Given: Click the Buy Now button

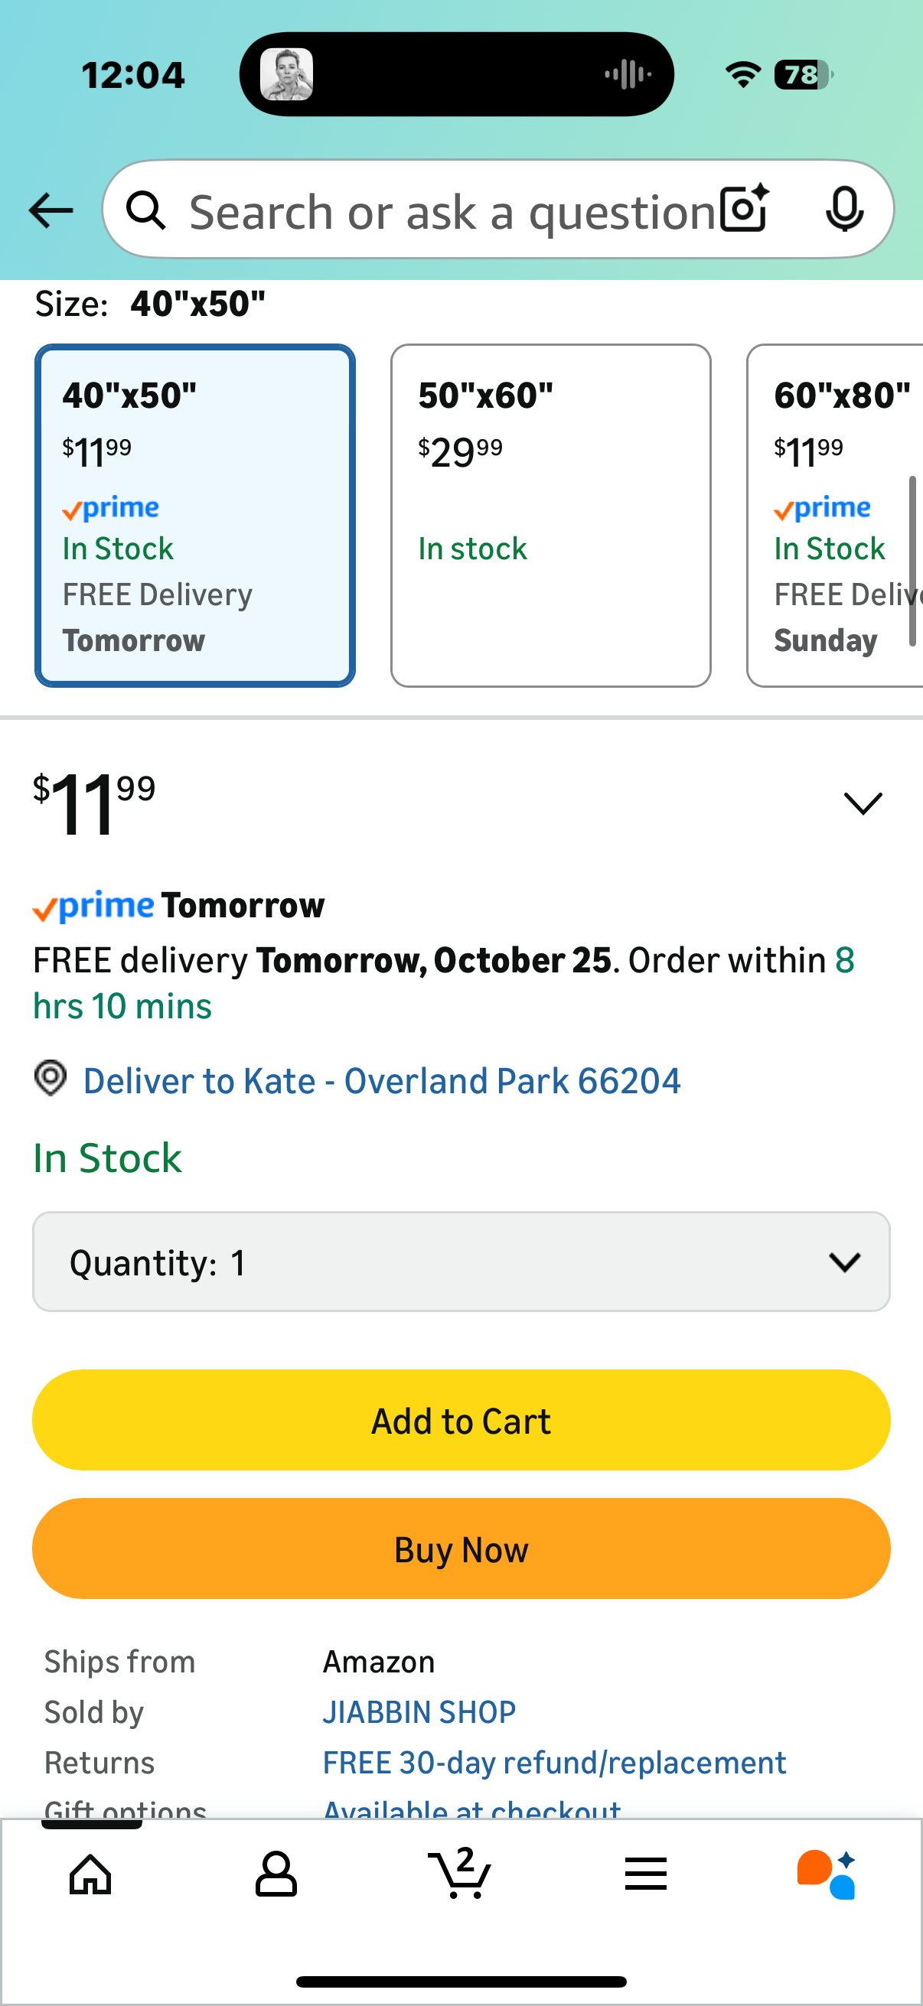Looking at the screenshot, I should click(461, 1549).
